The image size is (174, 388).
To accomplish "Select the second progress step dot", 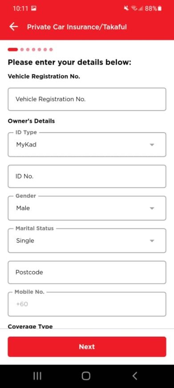I will pyautogui.click(x=22, y=50).
